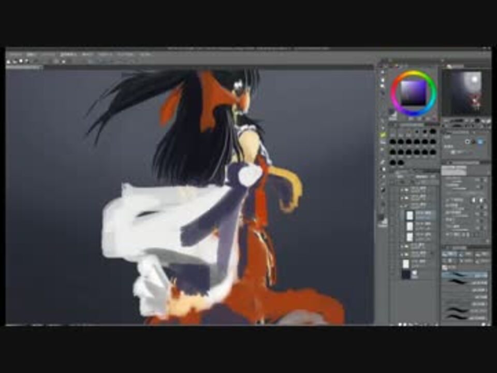The height and width of the screenshot is (373, 497).
Task: Select the highlighted layer's thumbnail
Action: [x=410, y=216]
